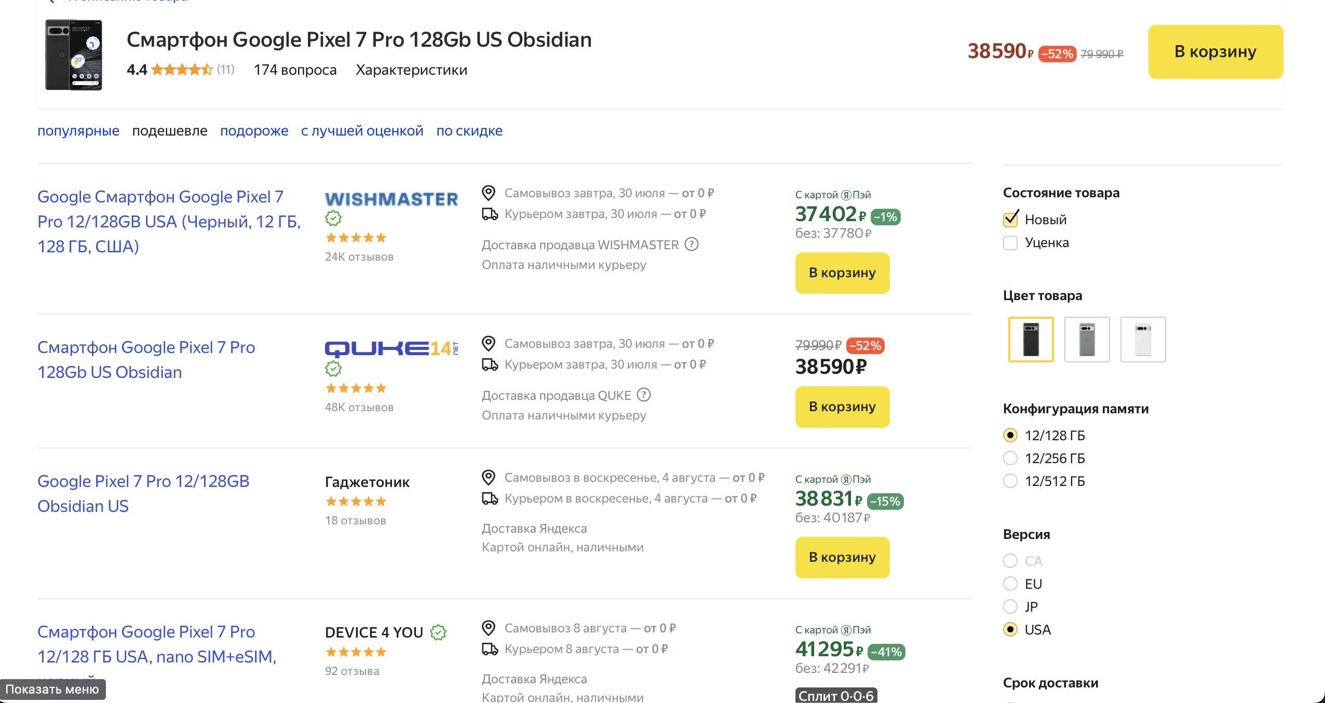The width and height of the screenshot is (1325, 703).
Task: Click the Pixel 7 Pro product thumbnail
Action: click(x=74, y=55)
